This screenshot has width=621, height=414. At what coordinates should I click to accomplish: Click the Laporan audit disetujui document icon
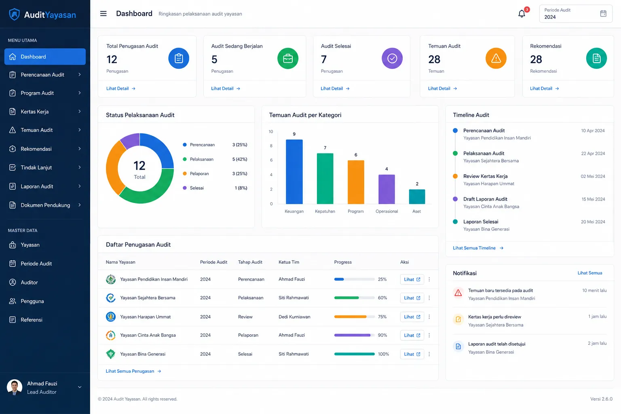coord(458,346)
